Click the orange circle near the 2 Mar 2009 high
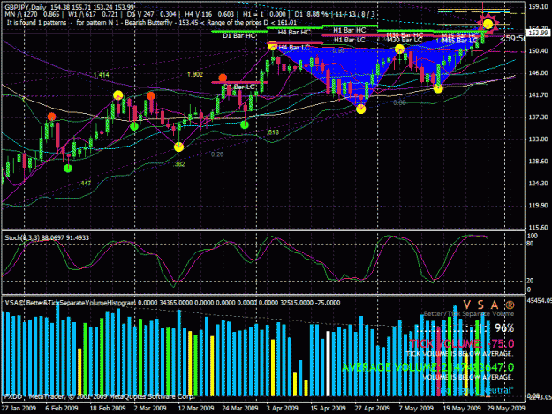This screenshot has width=552, height=414. [x=151, y=95]
